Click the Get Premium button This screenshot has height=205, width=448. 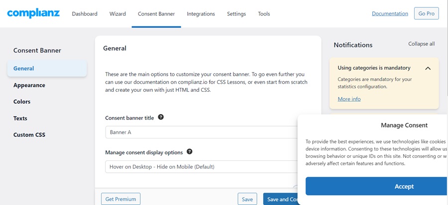(x=120, y=199)
